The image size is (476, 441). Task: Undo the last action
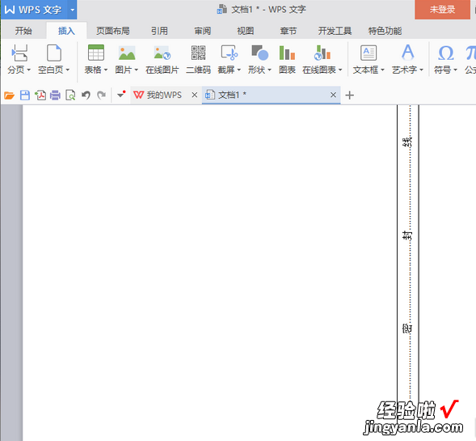(x=86, y=95)
